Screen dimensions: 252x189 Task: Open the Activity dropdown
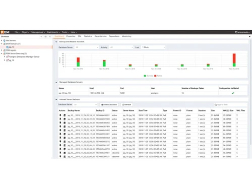[x=121, y=47]
